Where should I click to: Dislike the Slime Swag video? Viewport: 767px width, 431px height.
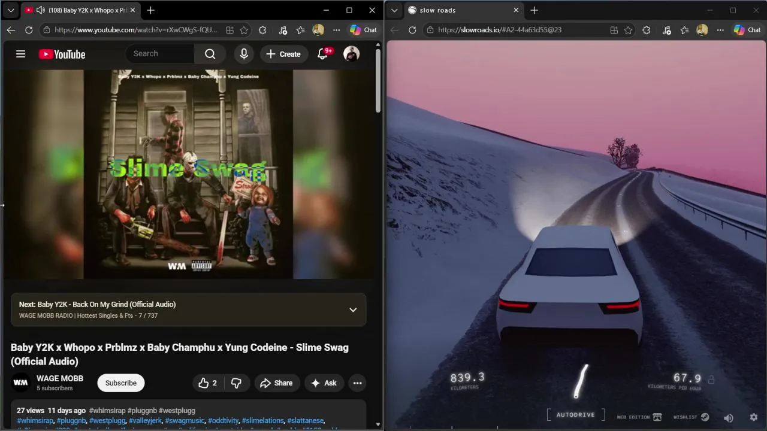[x=236, y=383]
